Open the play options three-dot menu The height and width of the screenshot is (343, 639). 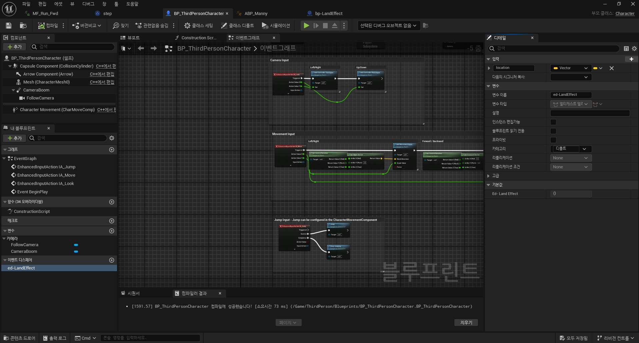(344, 26)
